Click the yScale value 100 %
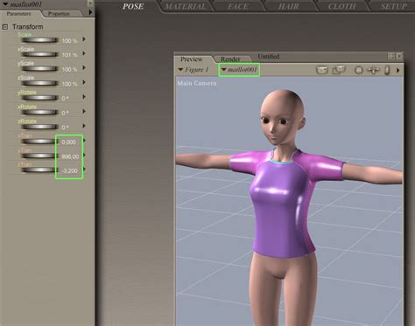415x326 pixels. (69, 69)
